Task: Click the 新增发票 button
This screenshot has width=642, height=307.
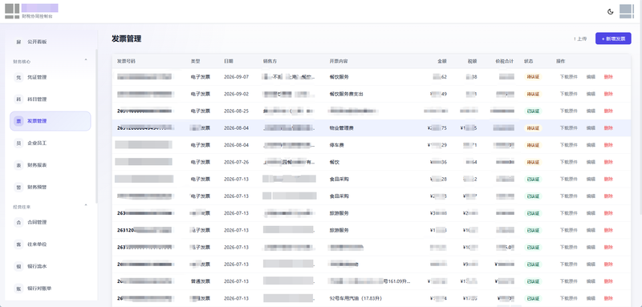Action: (x=613, y=38)
